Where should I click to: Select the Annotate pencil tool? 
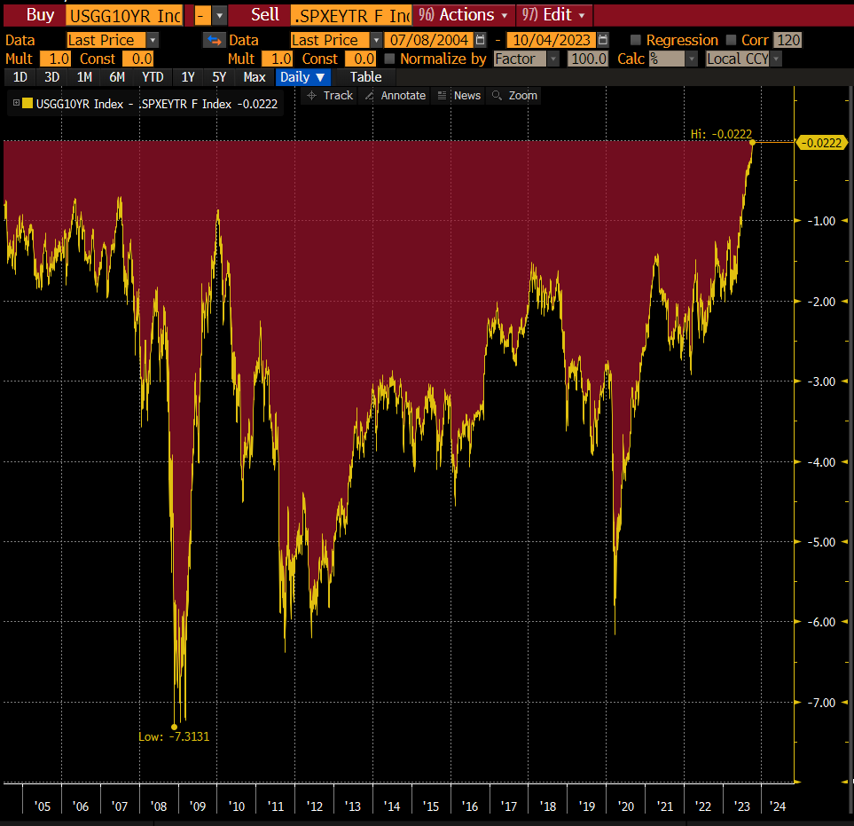[x=396, y=95]
